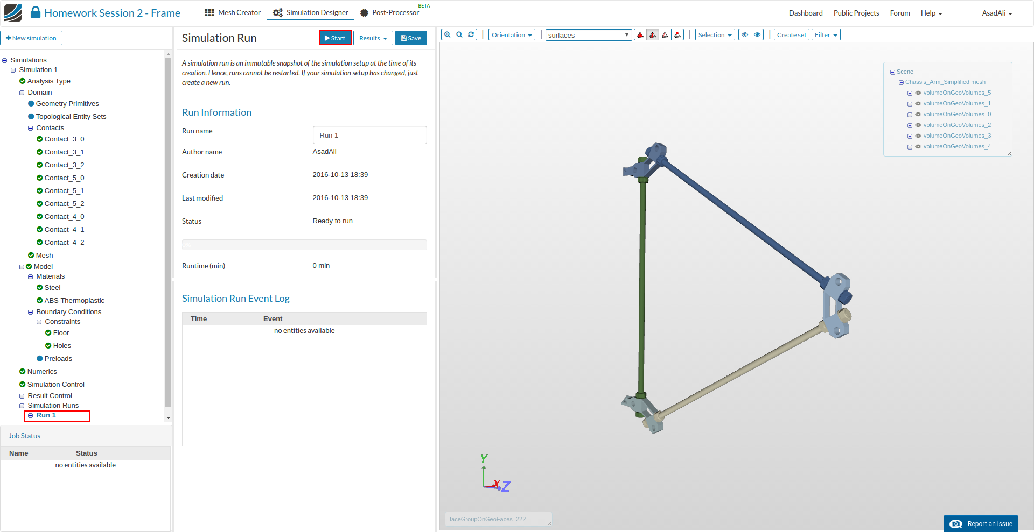Open the Orientation dropdown
Image resolution: width=1034 pixels, height=532 pixels.
pyautogui.click(x=512, y=35)
